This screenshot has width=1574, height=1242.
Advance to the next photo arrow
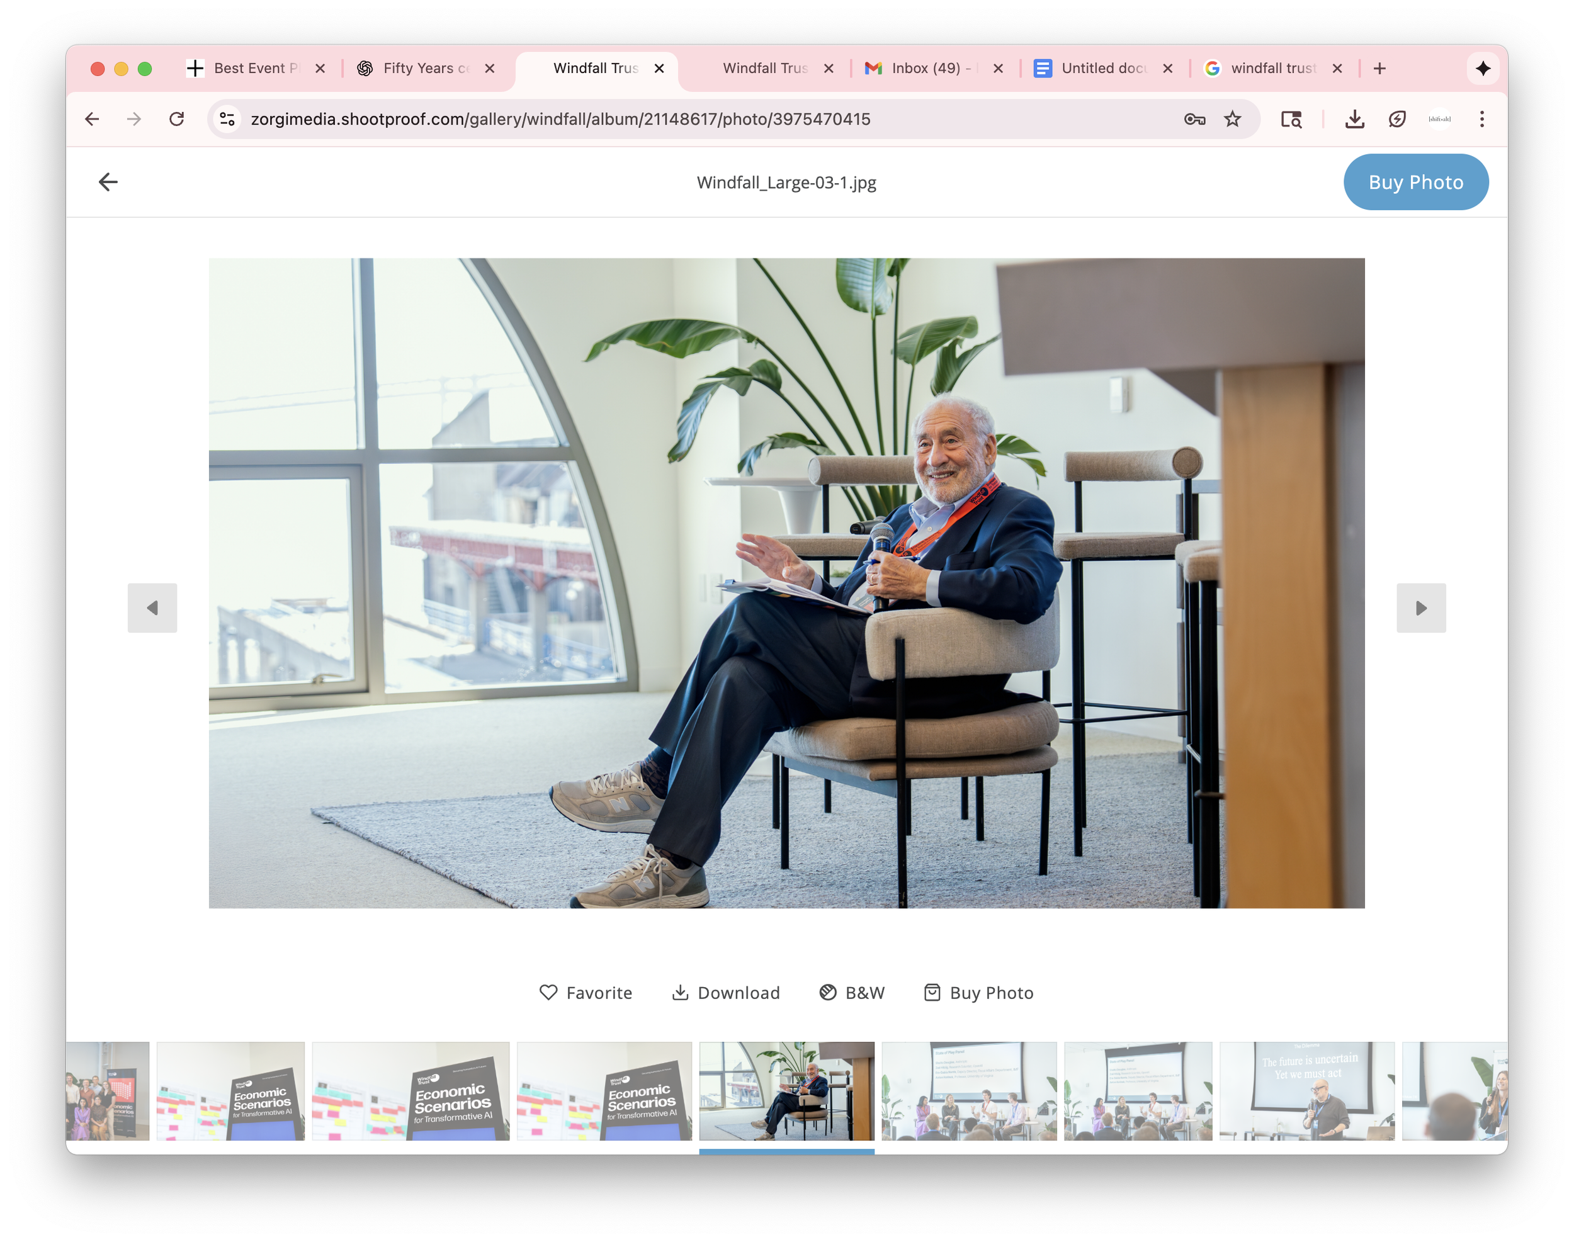tap(1420, 608)
